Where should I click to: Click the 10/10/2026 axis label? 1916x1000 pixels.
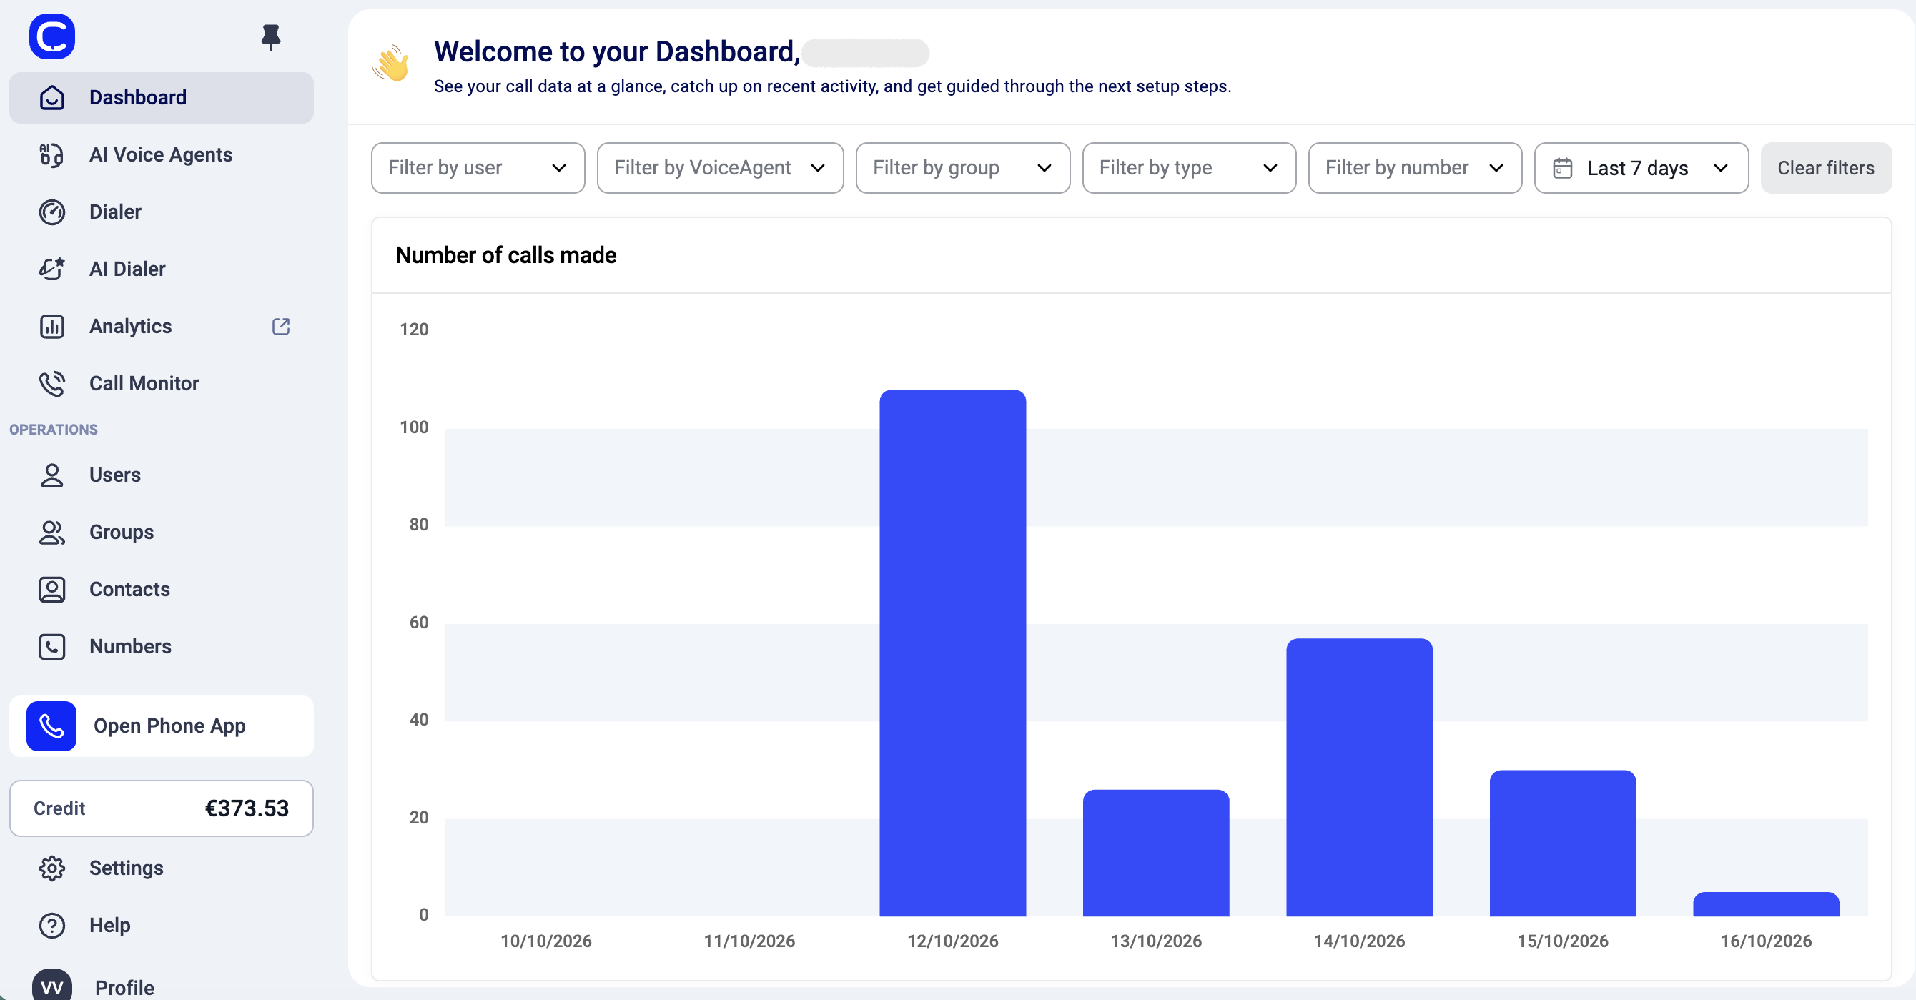tap(546, 941)
